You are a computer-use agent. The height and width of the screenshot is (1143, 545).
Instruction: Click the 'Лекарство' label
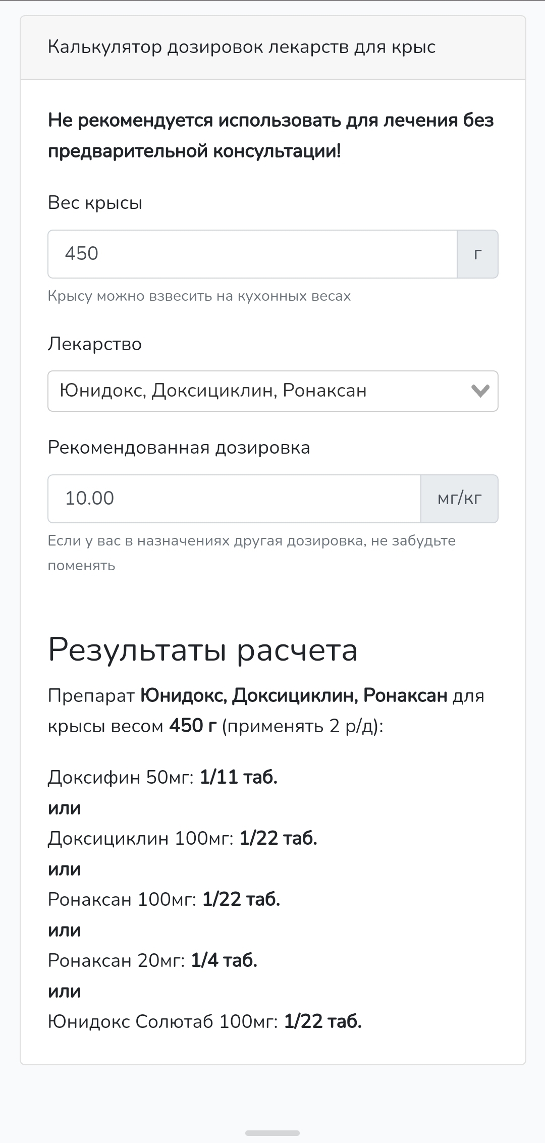click(95, 344)
